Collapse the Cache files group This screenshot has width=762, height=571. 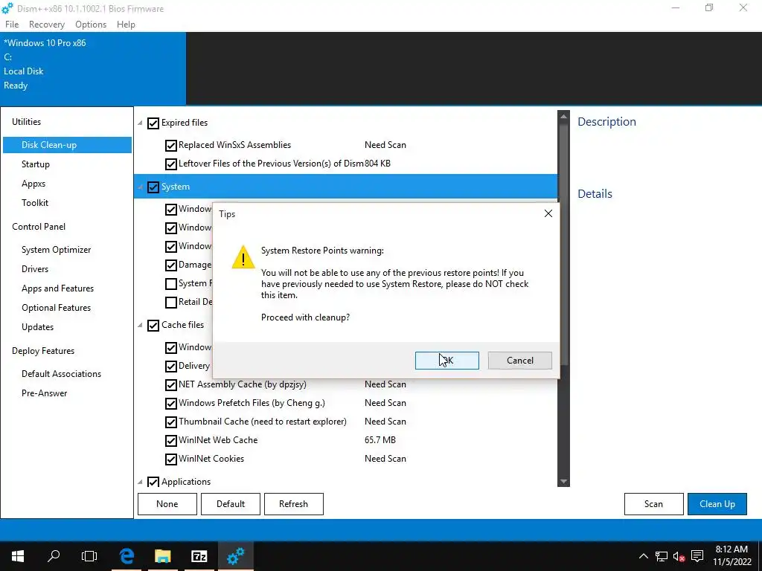pos(140,325)
